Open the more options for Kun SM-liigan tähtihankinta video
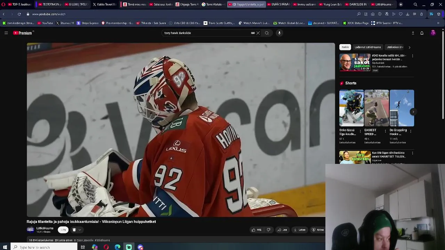The height and width of the screenshot is (250, 445). (x=412, y=153)
